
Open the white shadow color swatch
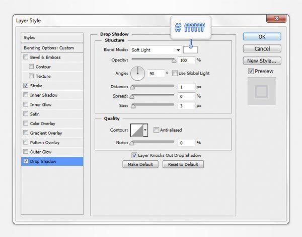click(x=190, y=50)
